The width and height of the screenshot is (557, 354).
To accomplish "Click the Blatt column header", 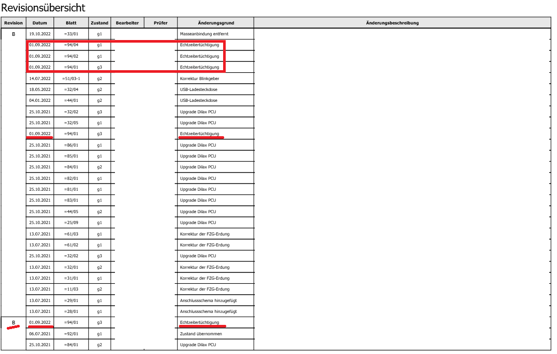I will tap(71, 23).
